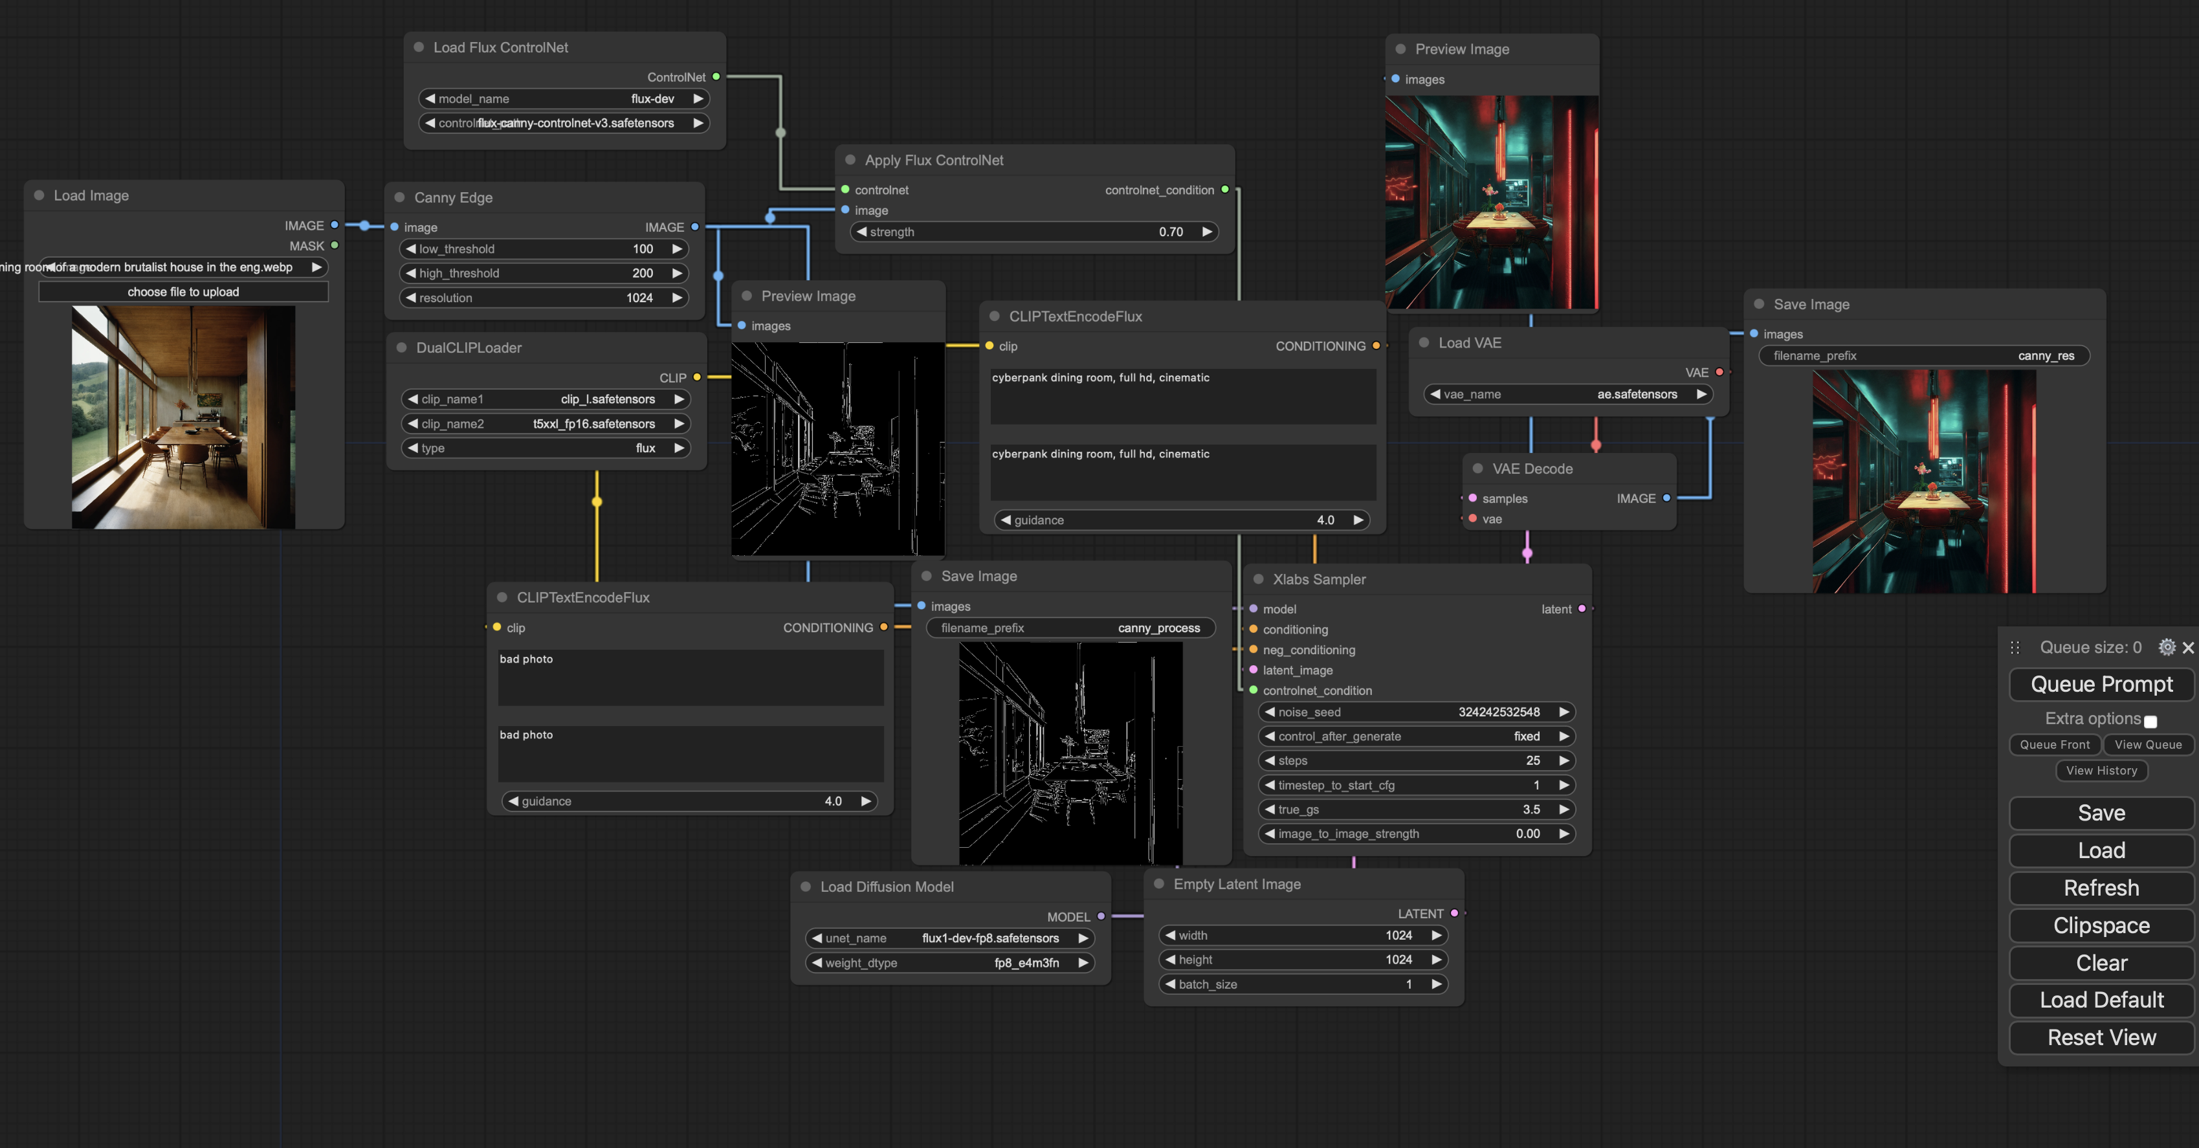Collapse the Load Diffusion Model node

(805, 887)
